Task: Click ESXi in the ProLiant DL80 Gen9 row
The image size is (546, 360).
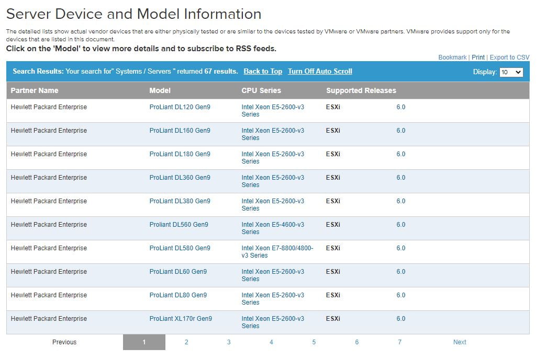Action: pyautogui.click(x=333, y=295)
